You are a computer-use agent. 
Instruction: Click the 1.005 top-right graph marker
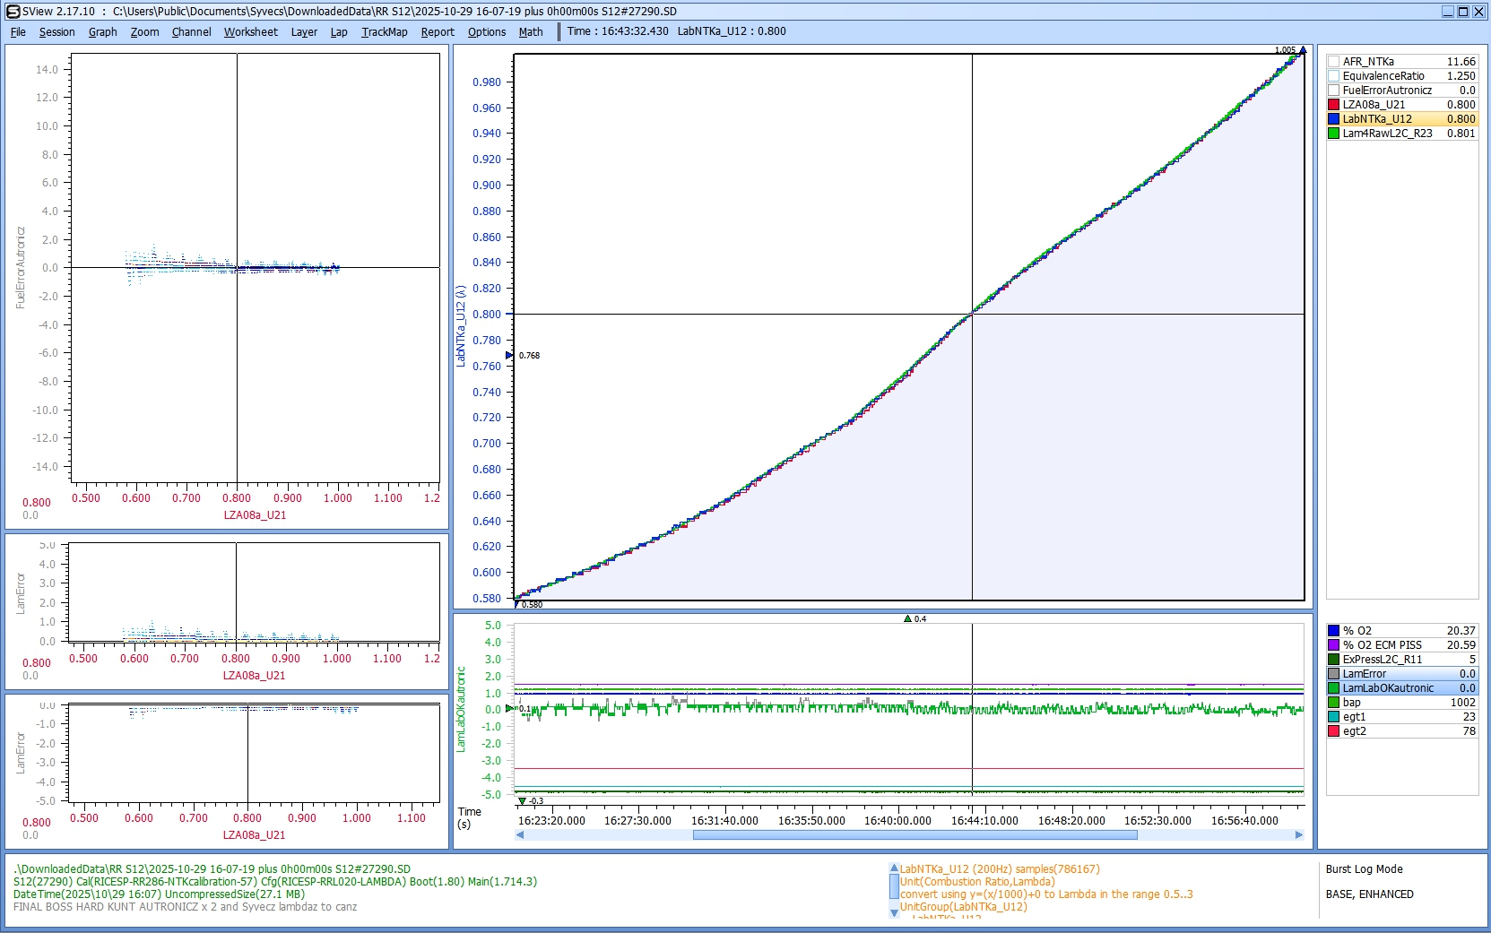tap(1302, 51)
